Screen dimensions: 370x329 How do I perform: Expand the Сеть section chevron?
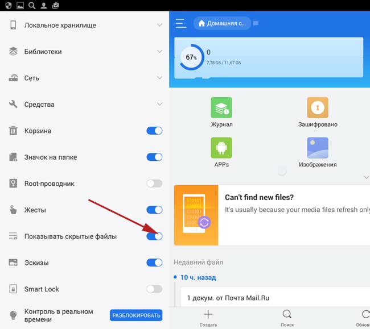[160, 78]
